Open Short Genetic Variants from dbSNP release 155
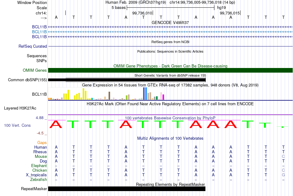Image resolution: width=293 pixels, height=196 pixels. point(170,75)
